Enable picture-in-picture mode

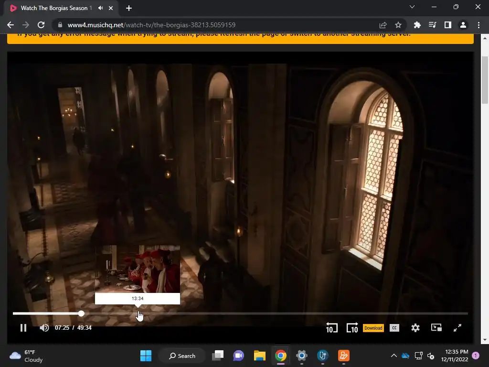tap(436, 328)
